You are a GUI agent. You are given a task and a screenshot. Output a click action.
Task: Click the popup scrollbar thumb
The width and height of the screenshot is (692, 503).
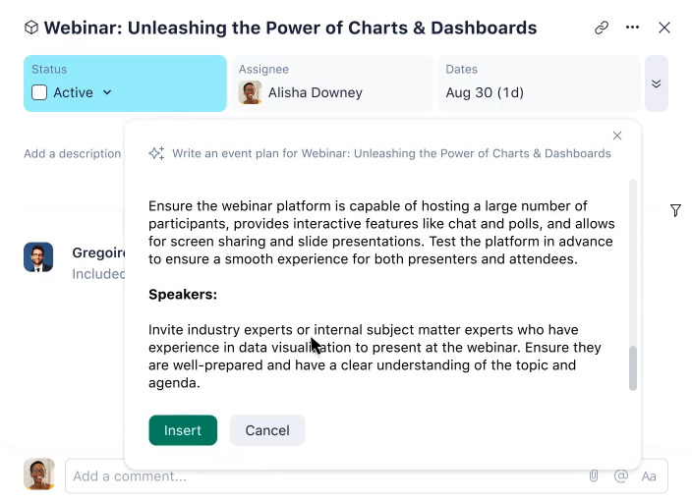pyautogui.click(x=633, y=368)
